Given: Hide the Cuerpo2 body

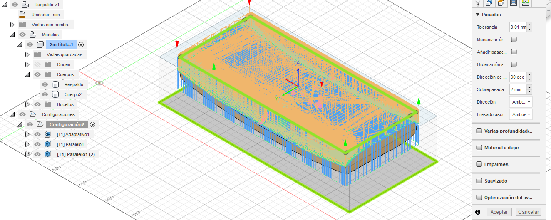Looking at the screenshot, I should coord(45,94).
